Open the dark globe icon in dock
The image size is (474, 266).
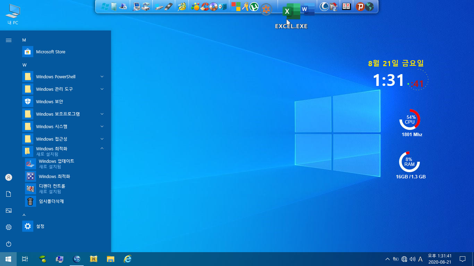370,7
